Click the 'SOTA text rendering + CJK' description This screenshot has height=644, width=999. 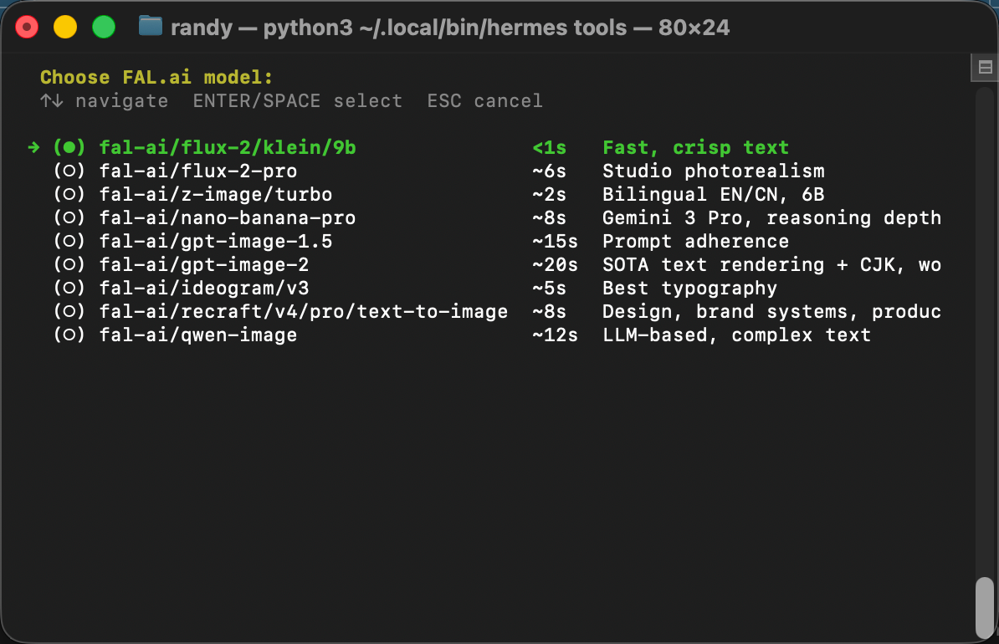[x=751, y=265]
